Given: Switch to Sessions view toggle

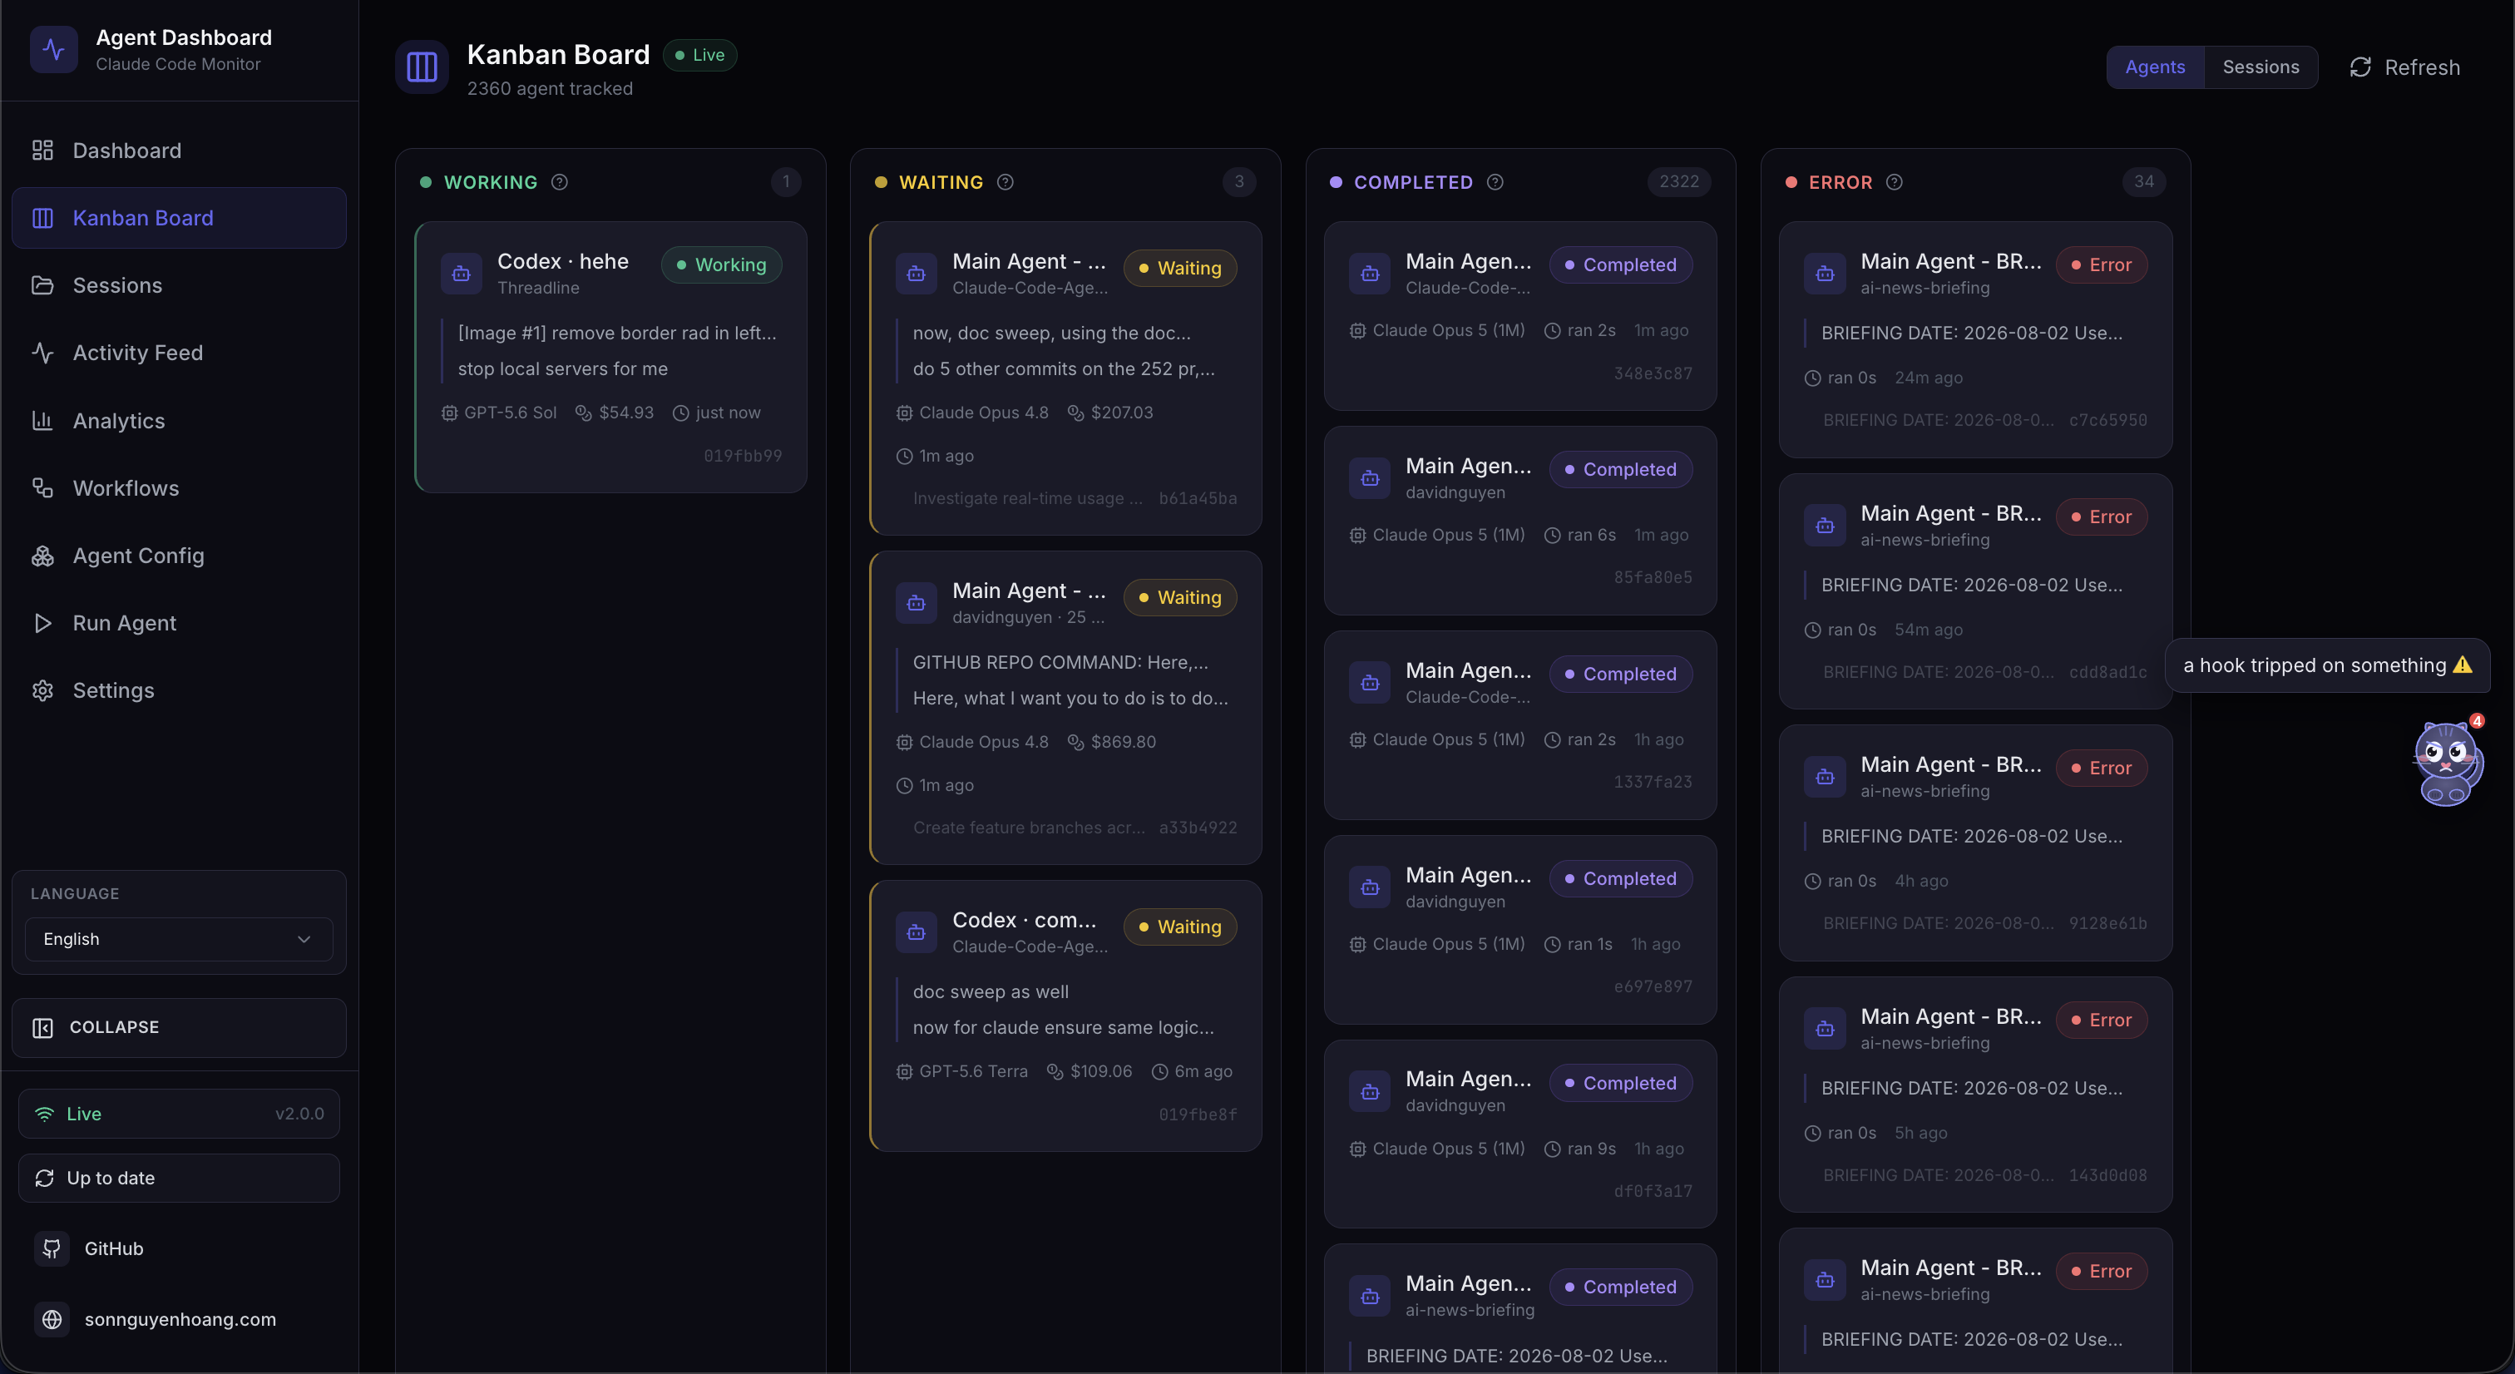Looking at the screenshot, I should pyautogui.click(x=2261, y=67).
